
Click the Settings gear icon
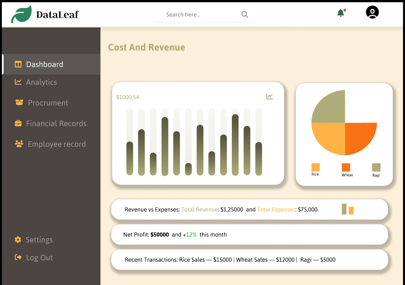(x=18, y=239)
